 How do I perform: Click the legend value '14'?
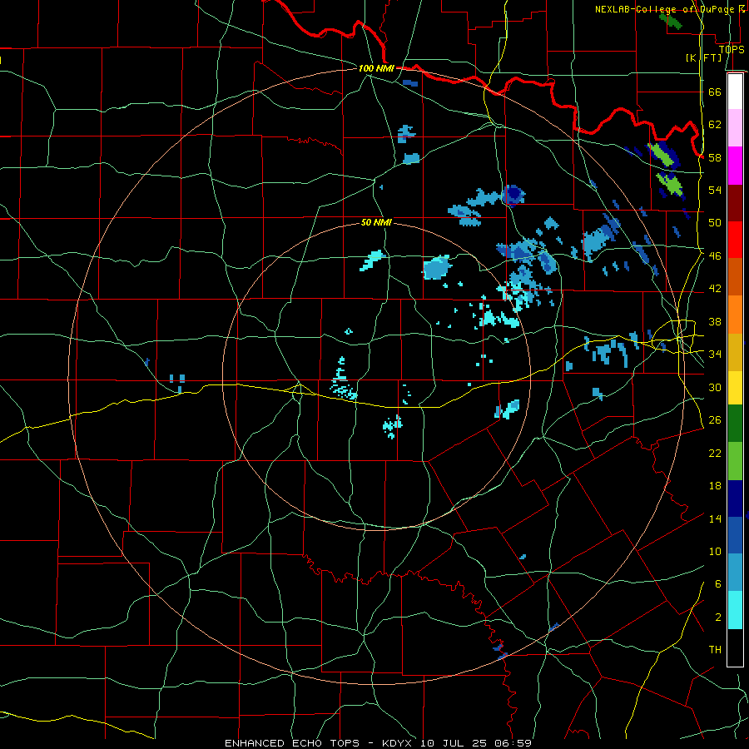point(715,518)
